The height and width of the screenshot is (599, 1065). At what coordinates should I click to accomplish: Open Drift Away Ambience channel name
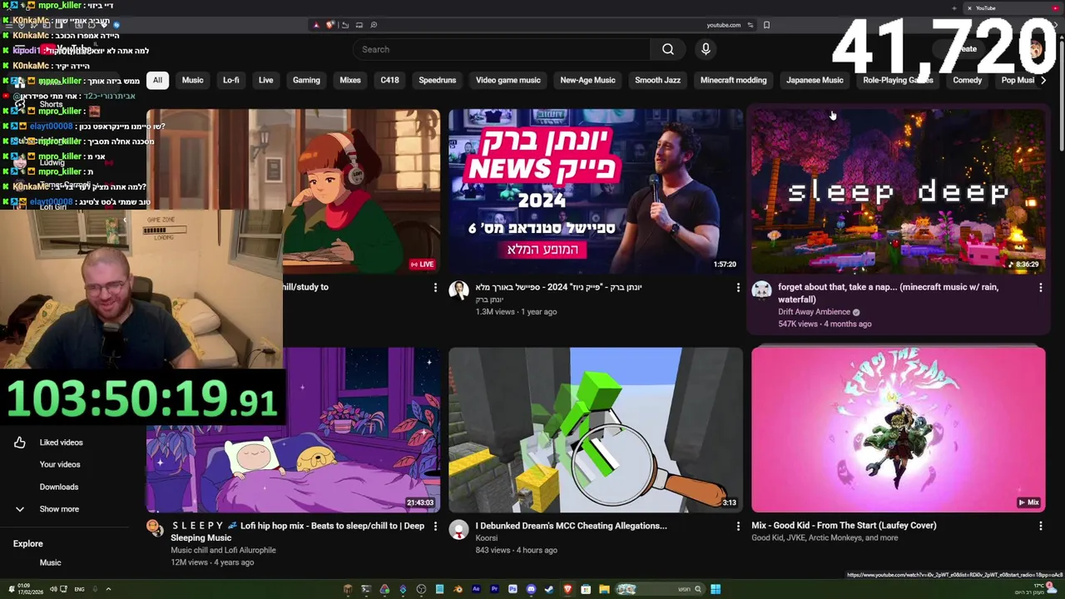(x=814, y=312)
